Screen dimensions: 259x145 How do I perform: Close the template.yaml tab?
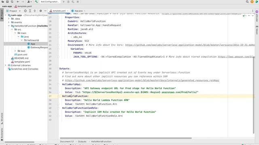coord(68,11)
